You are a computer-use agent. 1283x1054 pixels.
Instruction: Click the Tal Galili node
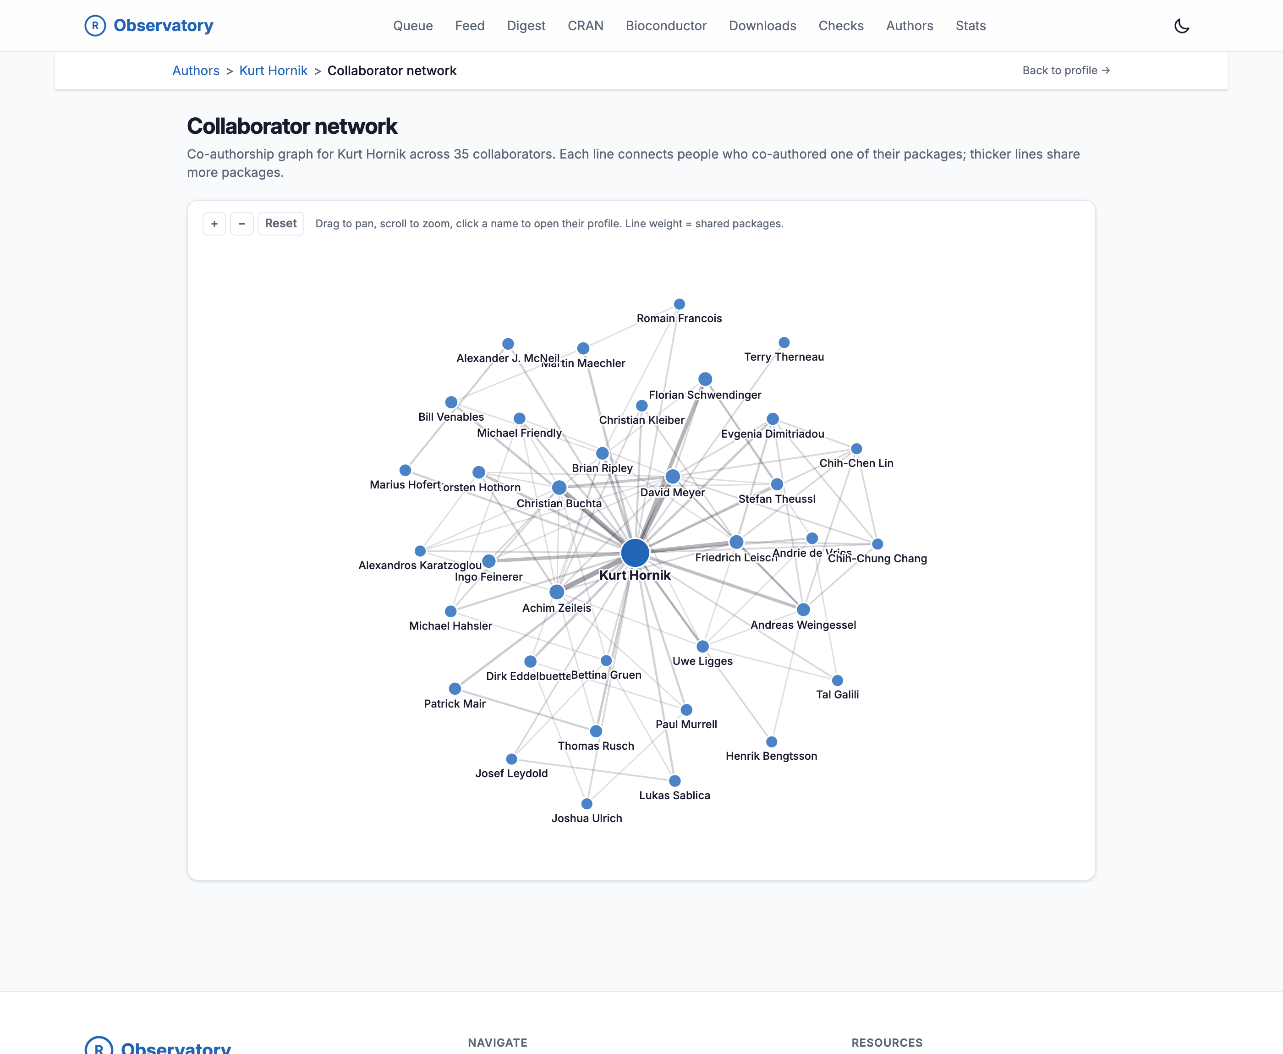[x=838, y=681]
